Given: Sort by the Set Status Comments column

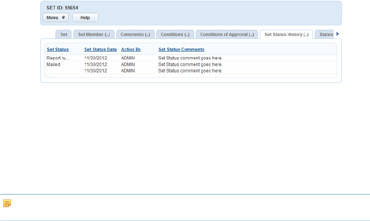Looking at the screenshot, I should pos(181,49).
